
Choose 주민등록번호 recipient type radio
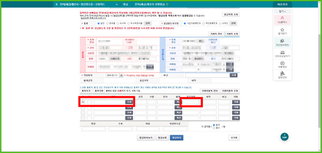point(203,23)
